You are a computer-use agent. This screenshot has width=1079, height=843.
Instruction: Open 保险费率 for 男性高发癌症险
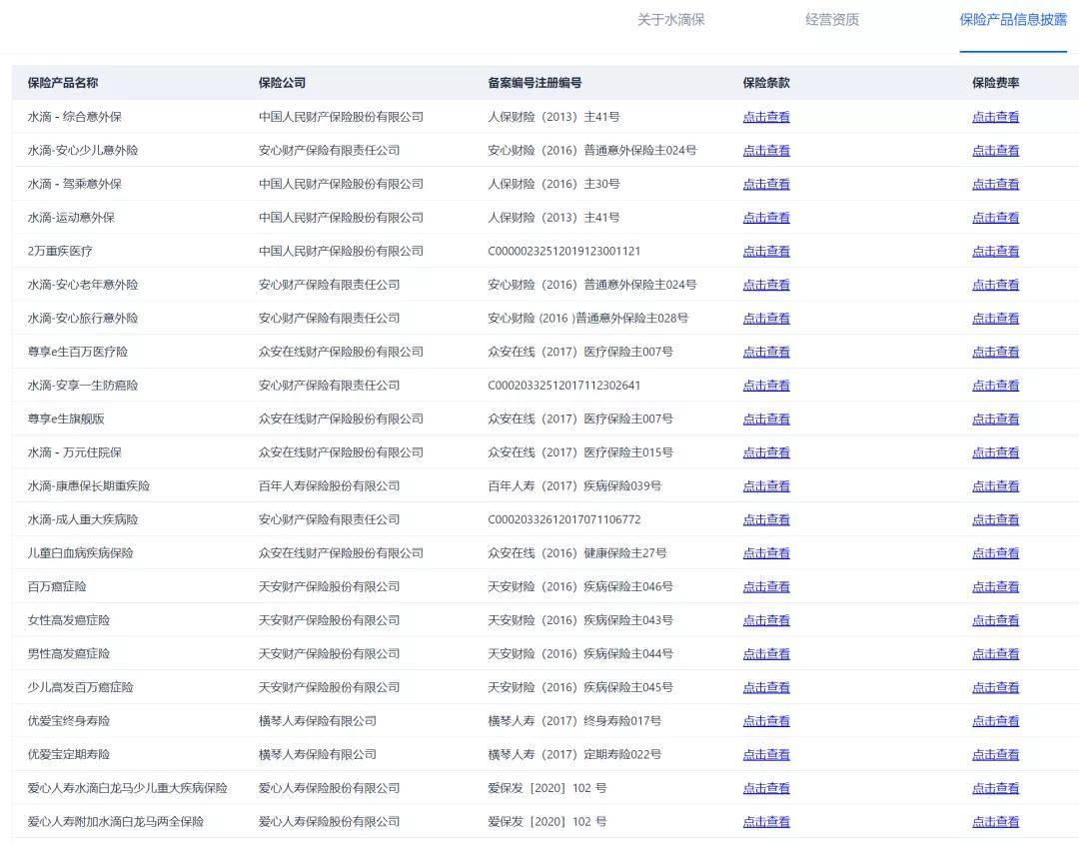click(x=995, y=654)
